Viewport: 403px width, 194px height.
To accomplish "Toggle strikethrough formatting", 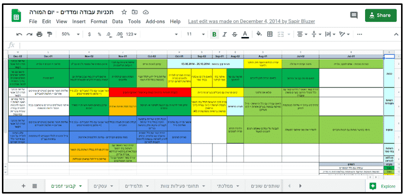I will pos(234,34).
